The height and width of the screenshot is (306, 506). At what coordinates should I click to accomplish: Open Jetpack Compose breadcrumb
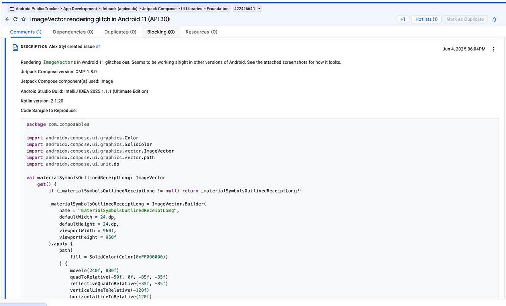(x=159, y=9)
